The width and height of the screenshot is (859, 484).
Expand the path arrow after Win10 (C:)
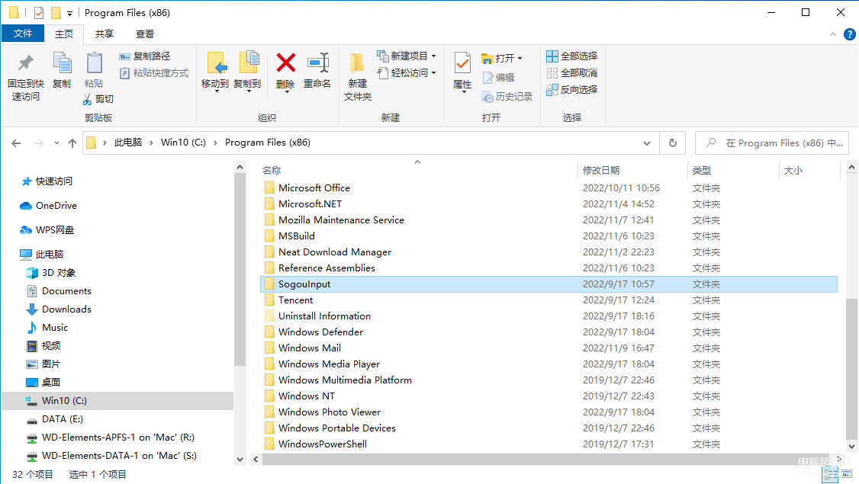point(215,143)
